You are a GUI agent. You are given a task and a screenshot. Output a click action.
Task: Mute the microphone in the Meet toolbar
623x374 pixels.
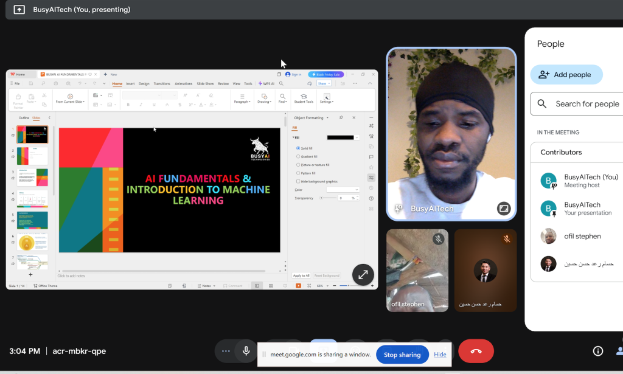click(246, 351)
